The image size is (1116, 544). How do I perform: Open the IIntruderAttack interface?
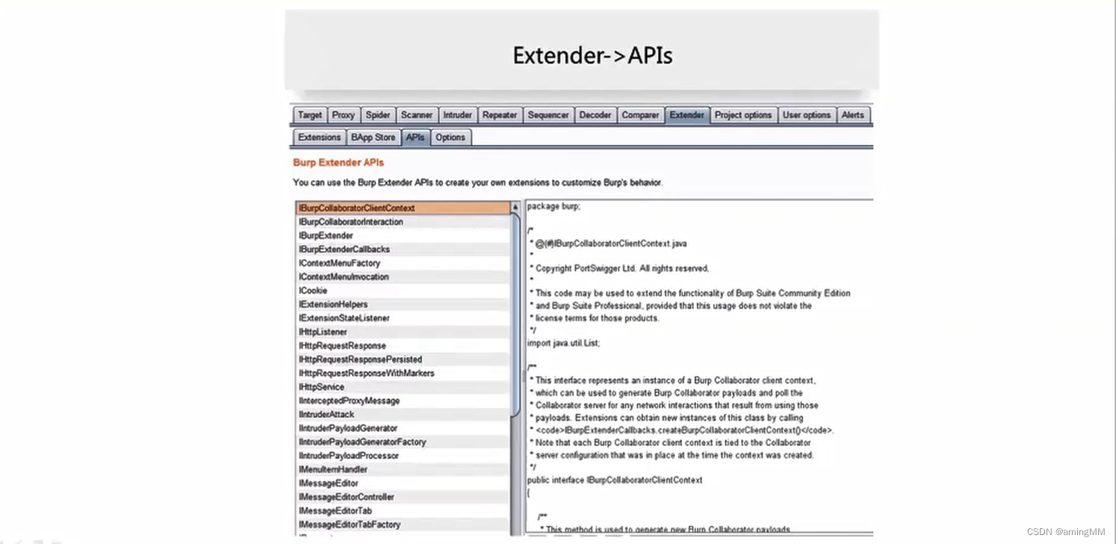tap(403, 414)
